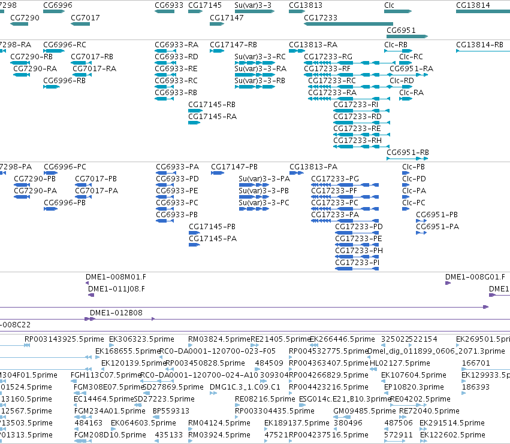Click protein CG6996-PC
Viewport: 510px width, 444px height.
(65, 166)
